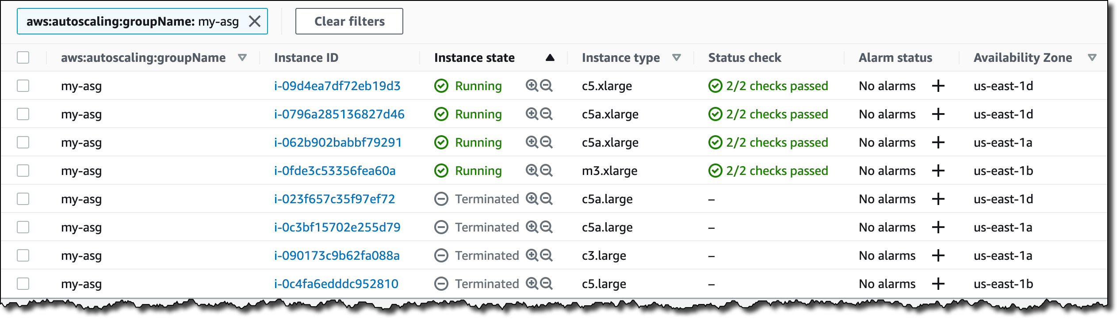This screenshot has width=1117, height=319.
Task: Zoom-out filter icon beside Terminated c5.large row
Action: tap(547, 284)
